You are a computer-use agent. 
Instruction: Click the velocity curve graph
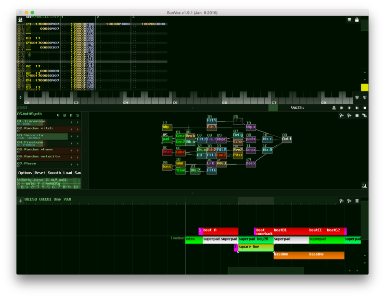[x=49, y=184]
